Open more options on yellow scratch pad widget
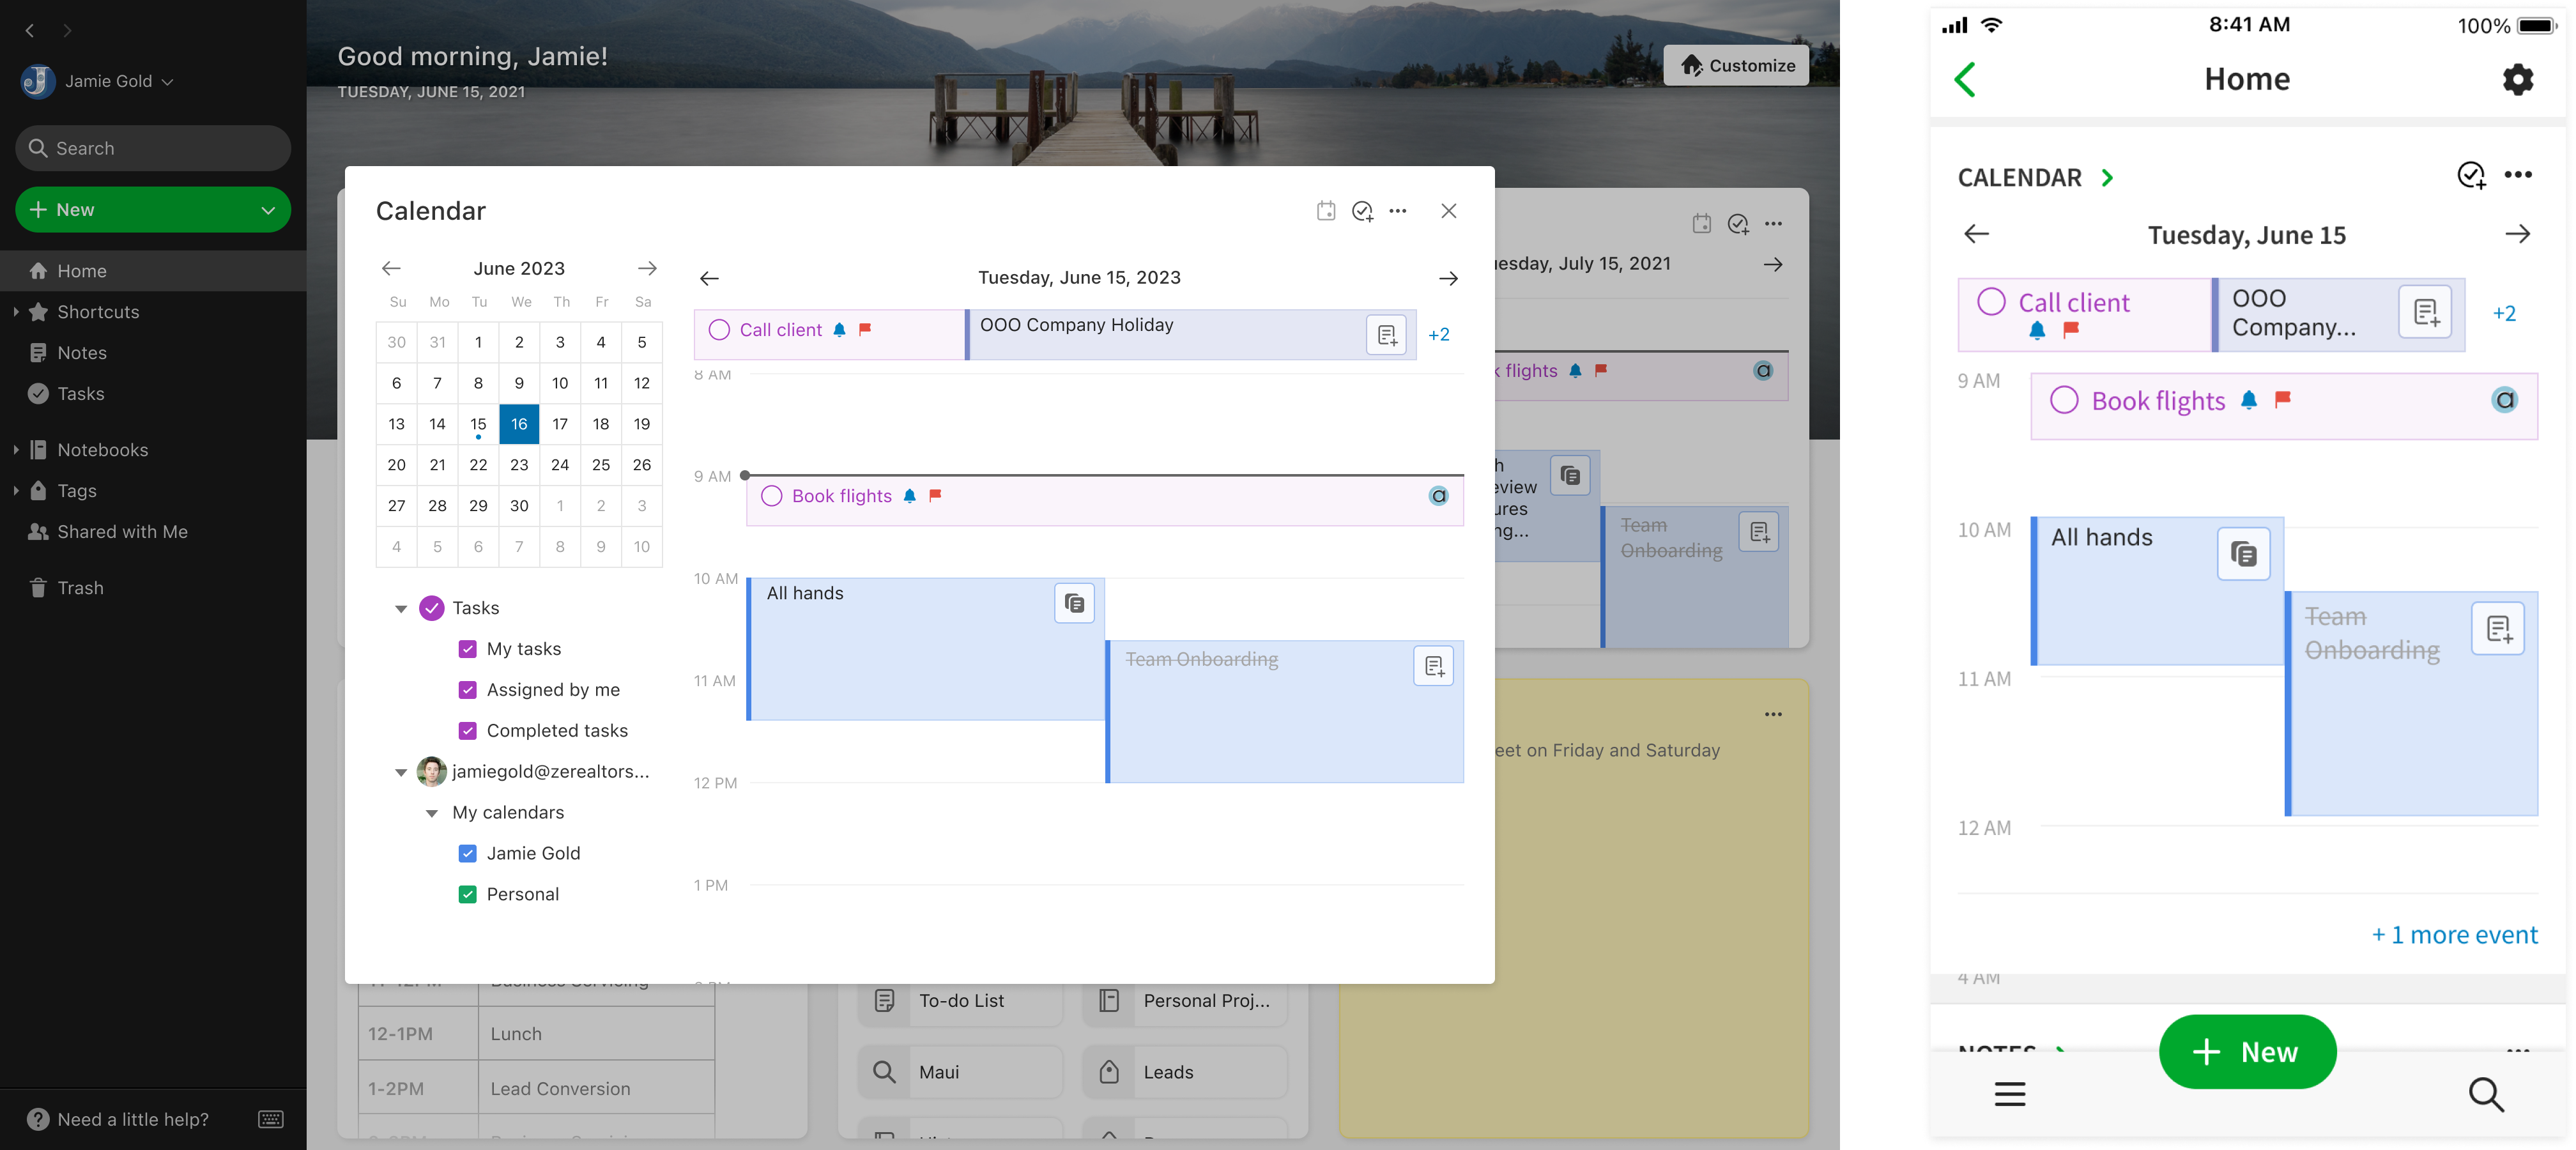 (1773, 714)
